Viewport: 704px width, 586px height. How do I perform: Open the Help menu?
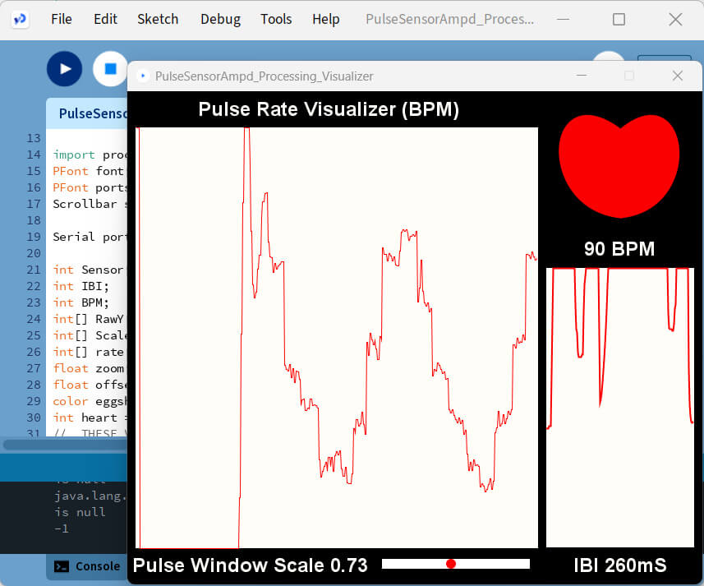(326, 19)
